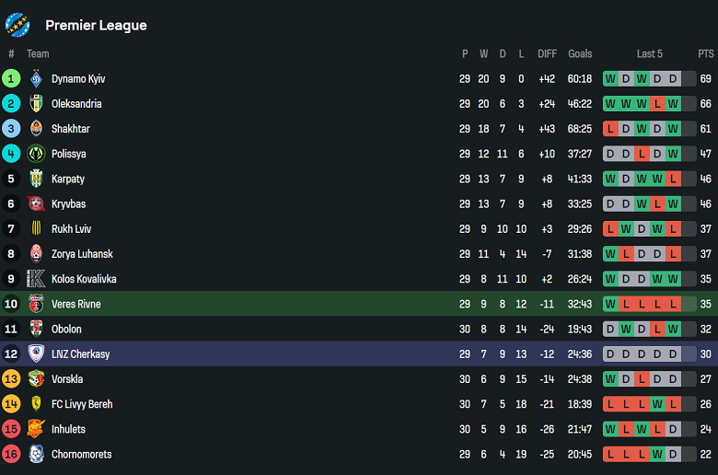Sort table by PTS column header

coord(706,54)
